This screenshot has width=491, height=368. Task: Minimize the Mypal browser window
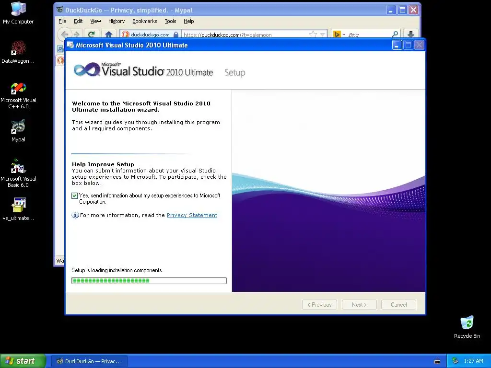coord(391,10)
